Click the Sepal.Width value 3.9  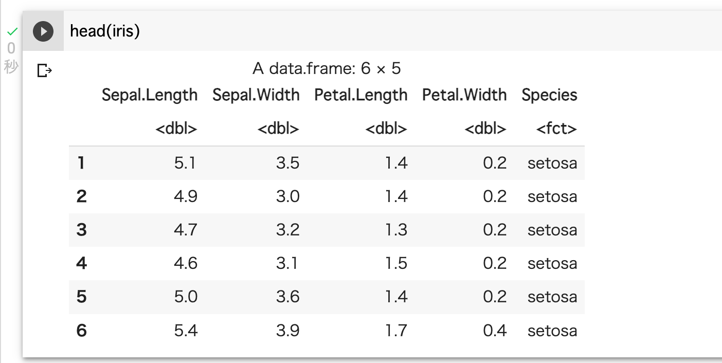tap(287, 330)
